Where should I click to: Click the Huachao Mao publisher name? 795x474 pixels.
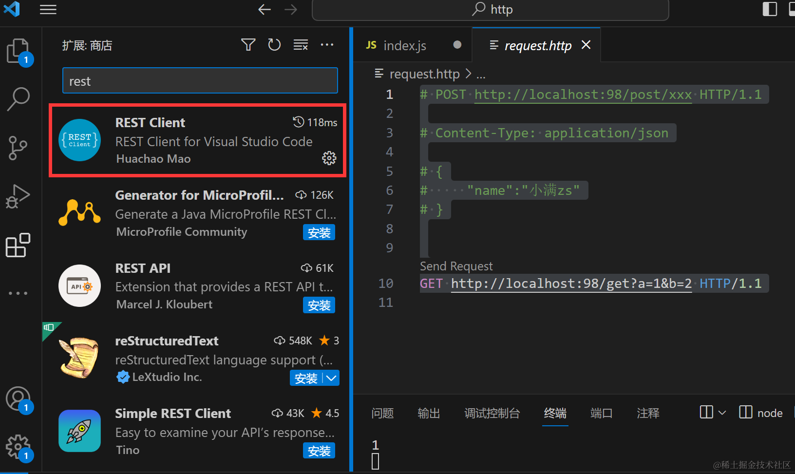coord(153,159)
